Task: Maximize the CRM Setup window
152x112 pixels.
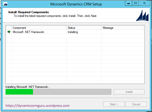Action: [136, 4]
